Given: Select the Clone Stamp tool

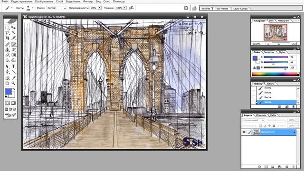Looking at the screenshot, I should point(8,50).
